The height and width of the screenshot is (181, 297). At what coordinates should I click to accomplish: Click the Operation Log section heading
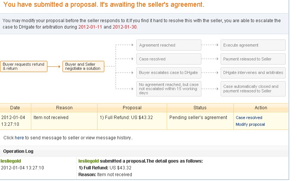coord(18,151)
